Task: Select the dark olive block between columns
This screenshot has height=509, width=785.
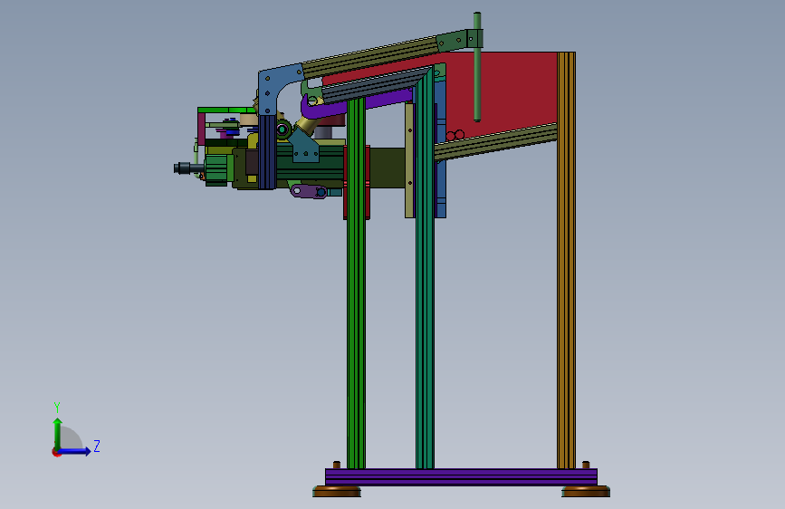Action: click(387, 168)
